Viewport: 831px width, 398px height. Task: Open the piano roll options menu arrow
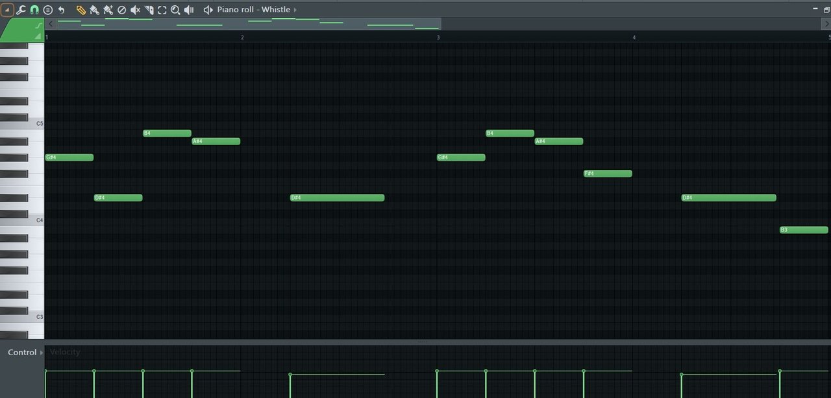click(8, 10)
